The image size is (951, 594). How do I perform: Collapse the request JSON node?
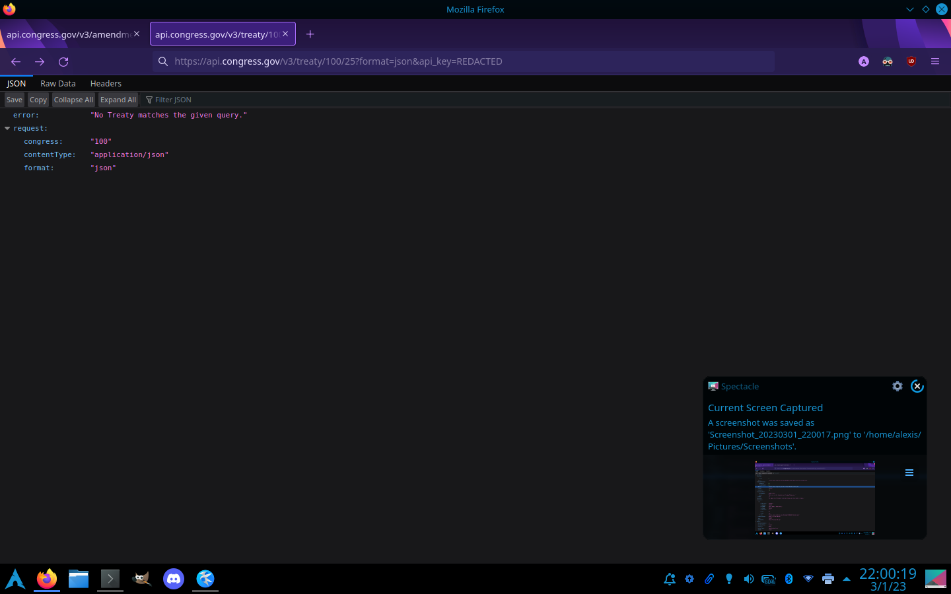click(7, 128)
